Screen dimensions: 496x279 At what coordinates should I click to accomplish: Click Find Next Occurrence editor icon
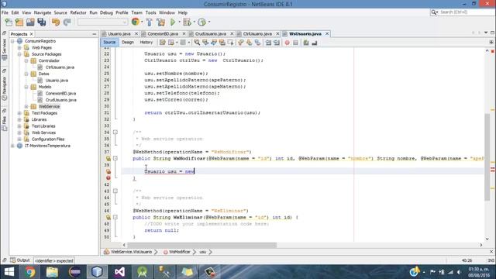tap(214, 43)
